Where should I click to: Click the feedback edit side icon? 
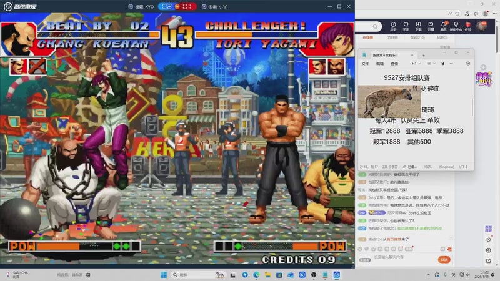[489, 261]
